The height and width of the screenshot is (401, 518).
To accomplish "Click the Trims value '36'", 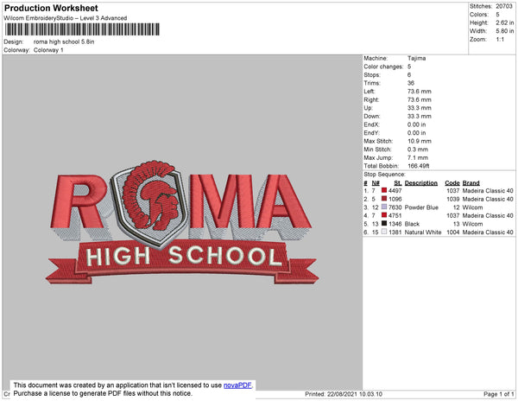I will click(411, 83).
